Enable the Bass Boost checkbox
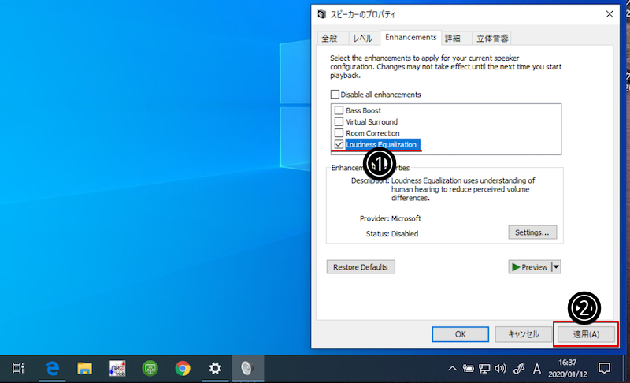Viewport: 630px width, 383px height. [339, 111]
